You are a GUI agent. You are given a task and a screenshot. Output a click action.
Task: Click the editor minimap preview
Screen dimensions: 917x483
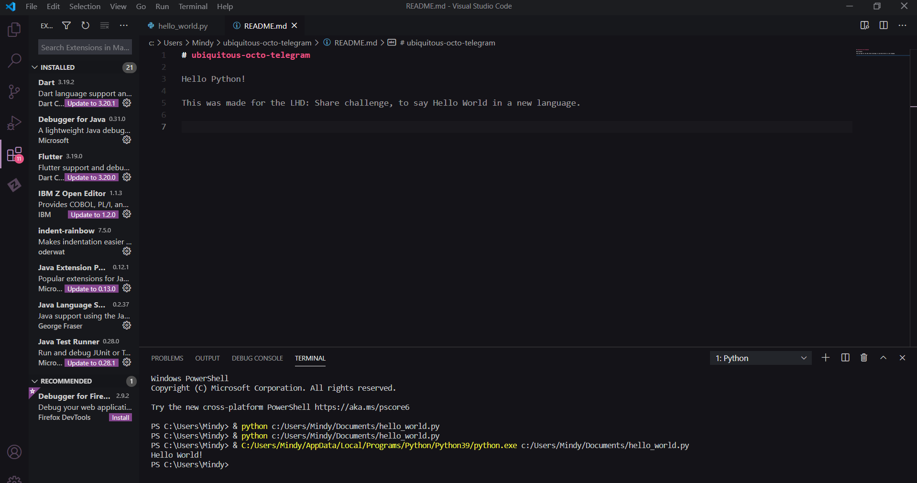(882, 52)
